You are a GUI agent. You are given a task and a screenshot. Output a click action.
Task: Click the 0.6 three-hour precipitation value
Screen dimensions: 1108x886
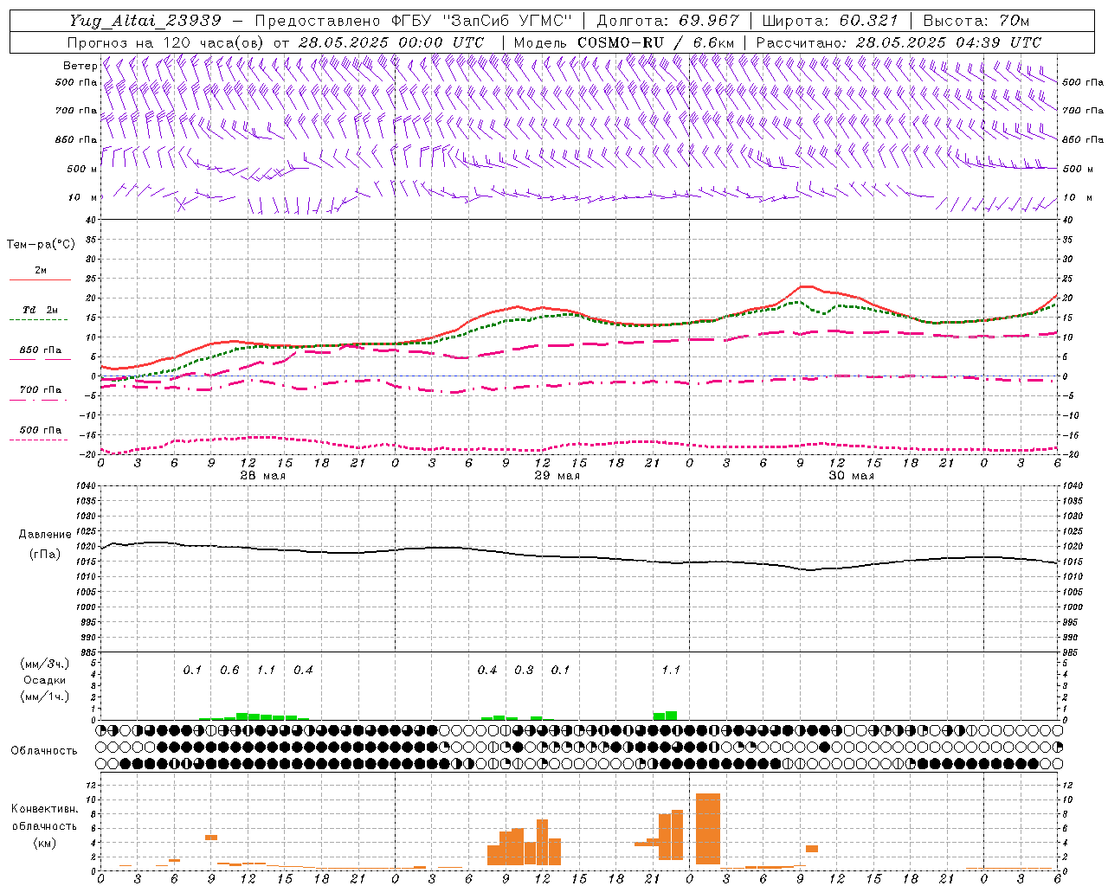(229, 671)
